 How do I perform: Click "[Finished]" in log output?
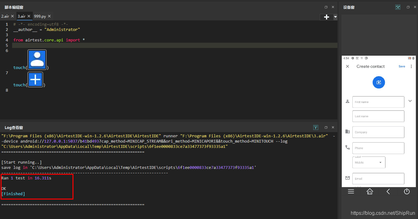pos(13,194)
